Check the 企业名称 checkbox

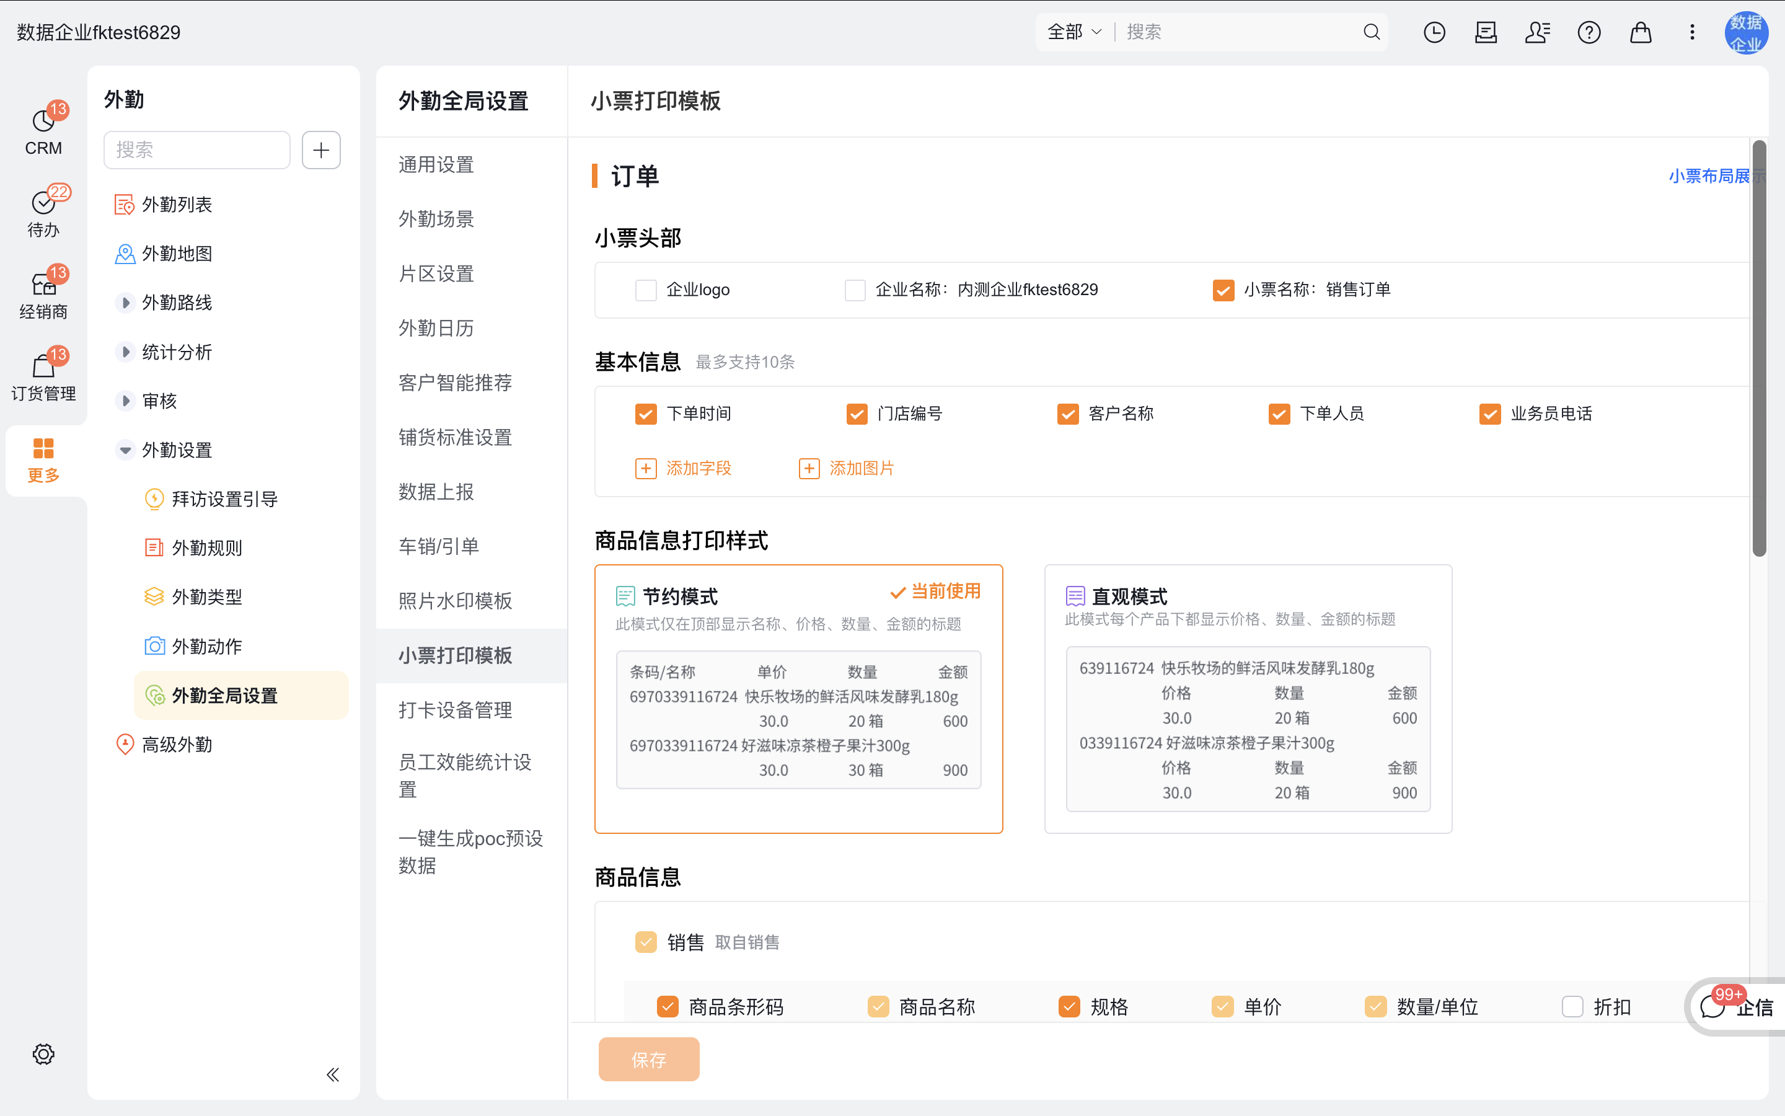pyautogui.click(x=855, y=290)
